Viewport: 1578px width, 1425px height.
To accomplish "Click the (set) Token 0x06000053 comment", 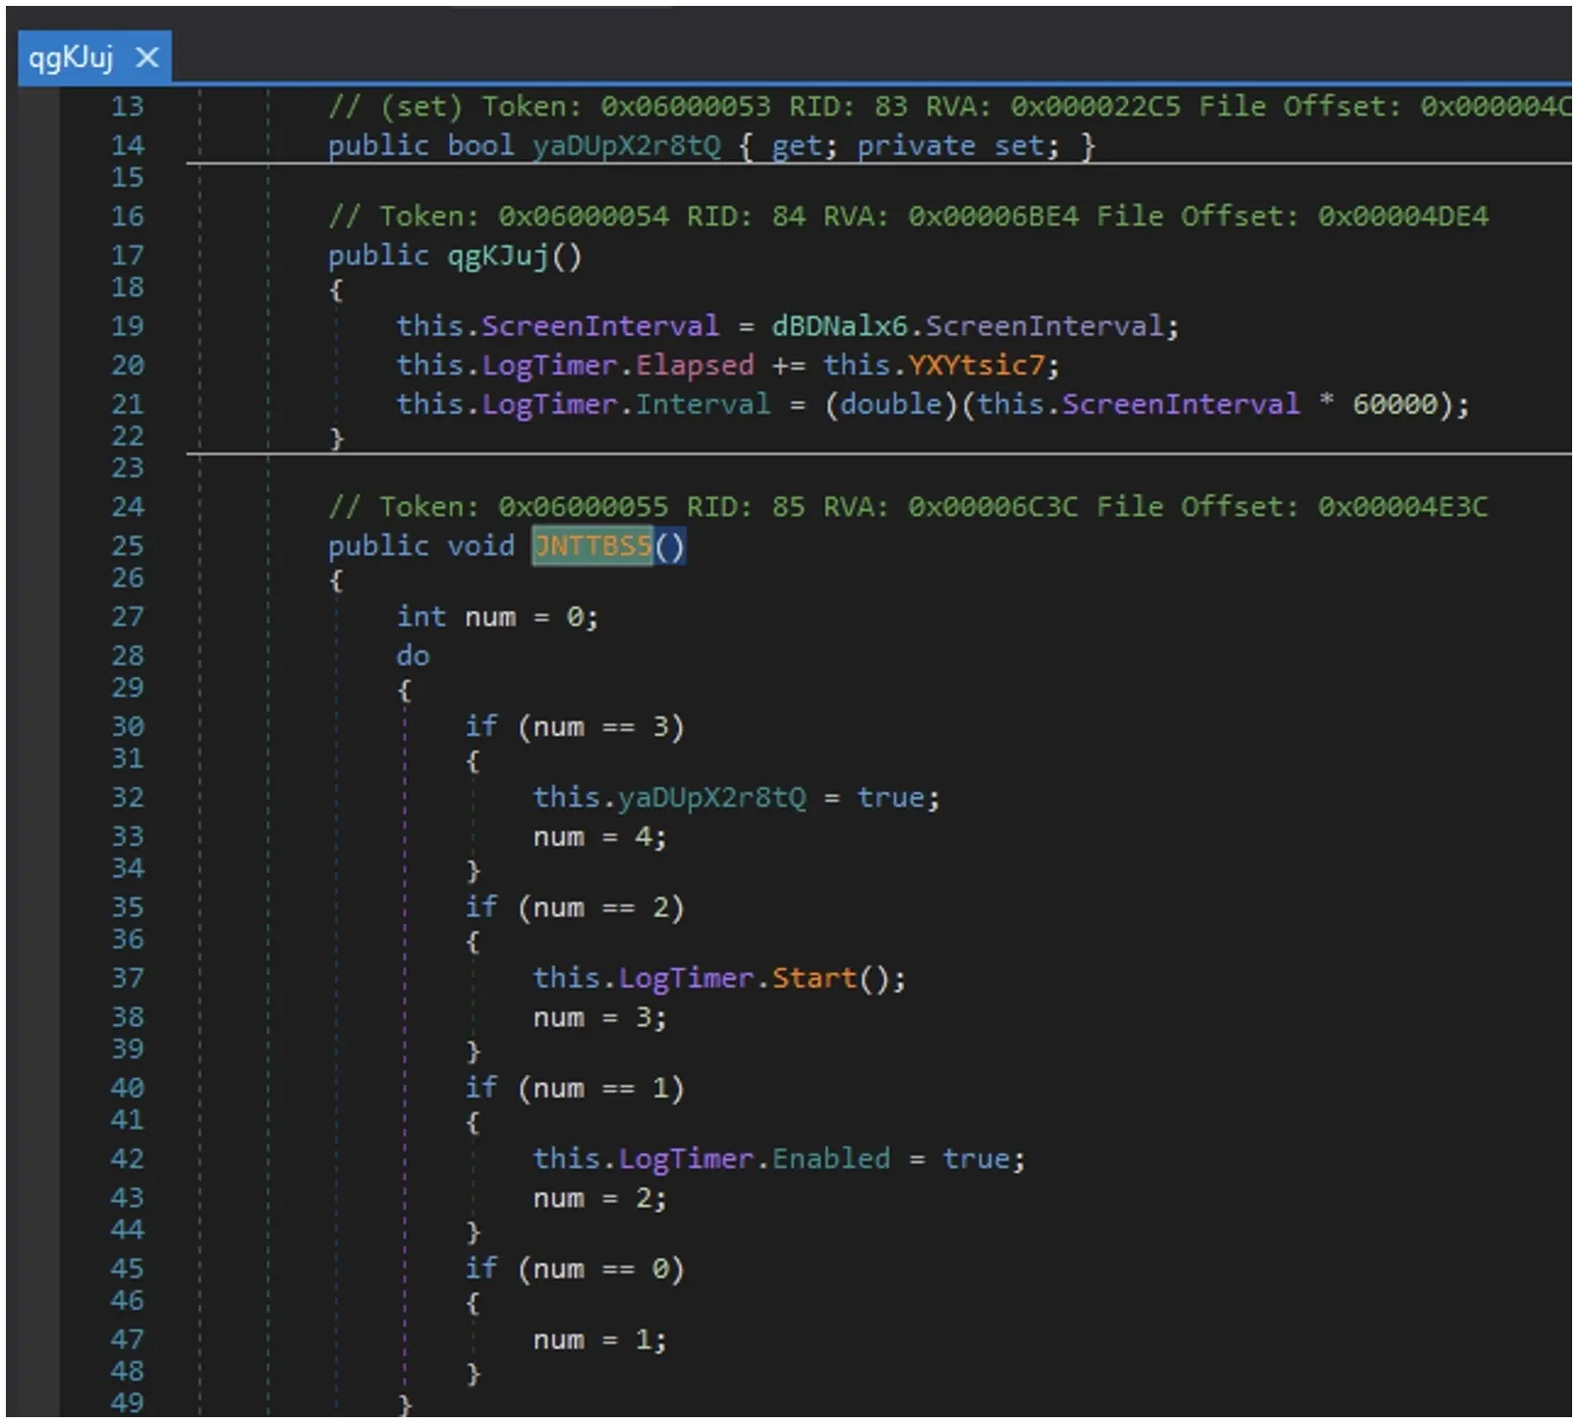I will click(x=950, y=107).
